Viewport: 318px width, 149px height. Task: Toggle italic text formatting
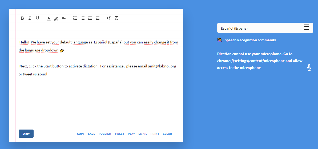pyautogui.click(x=30, y=18)
